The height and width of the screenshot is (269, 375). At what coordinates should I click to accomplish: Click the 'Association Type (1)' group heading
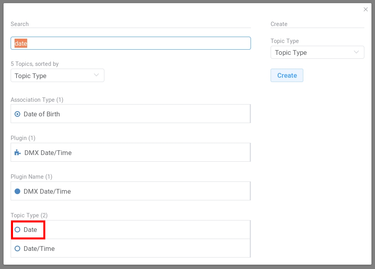pos(37,100)
